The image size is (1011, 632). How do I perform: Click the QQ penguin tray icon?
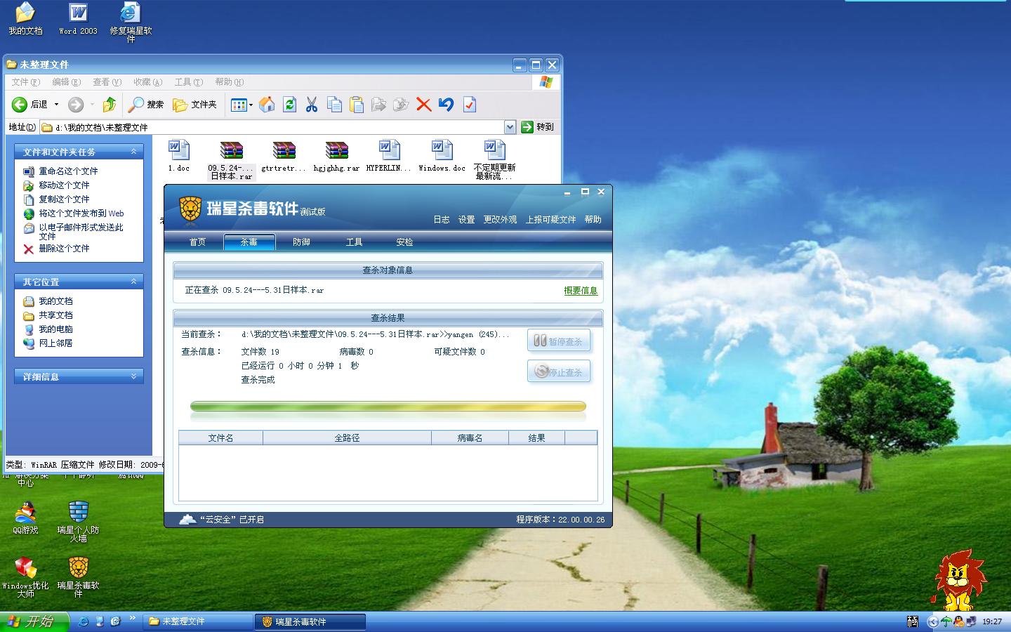tap(958, 621)
